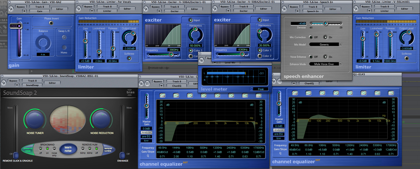Open arrow dropdown in Gain header
Viewport: 420px width, 169px height.
coord(24,11)
